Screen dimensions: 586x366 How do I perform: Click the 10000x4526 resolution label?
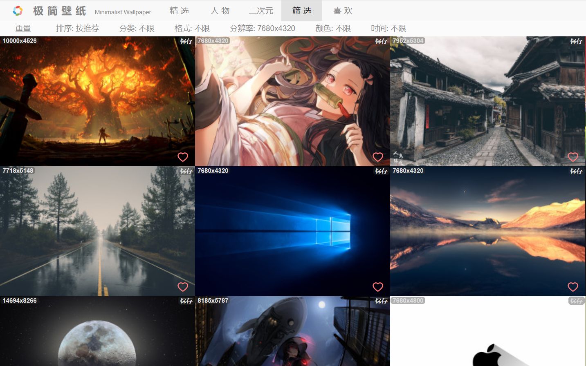(20, 41)
